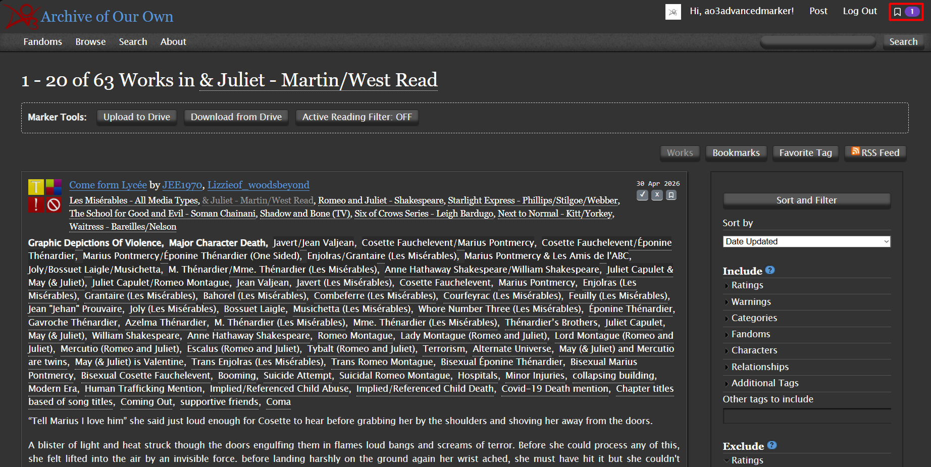Image resolution: width=931 pixels, height=467 pixels.
Task: Open the Browse menu
Action: pyautogui.click(x=91, y=42)
